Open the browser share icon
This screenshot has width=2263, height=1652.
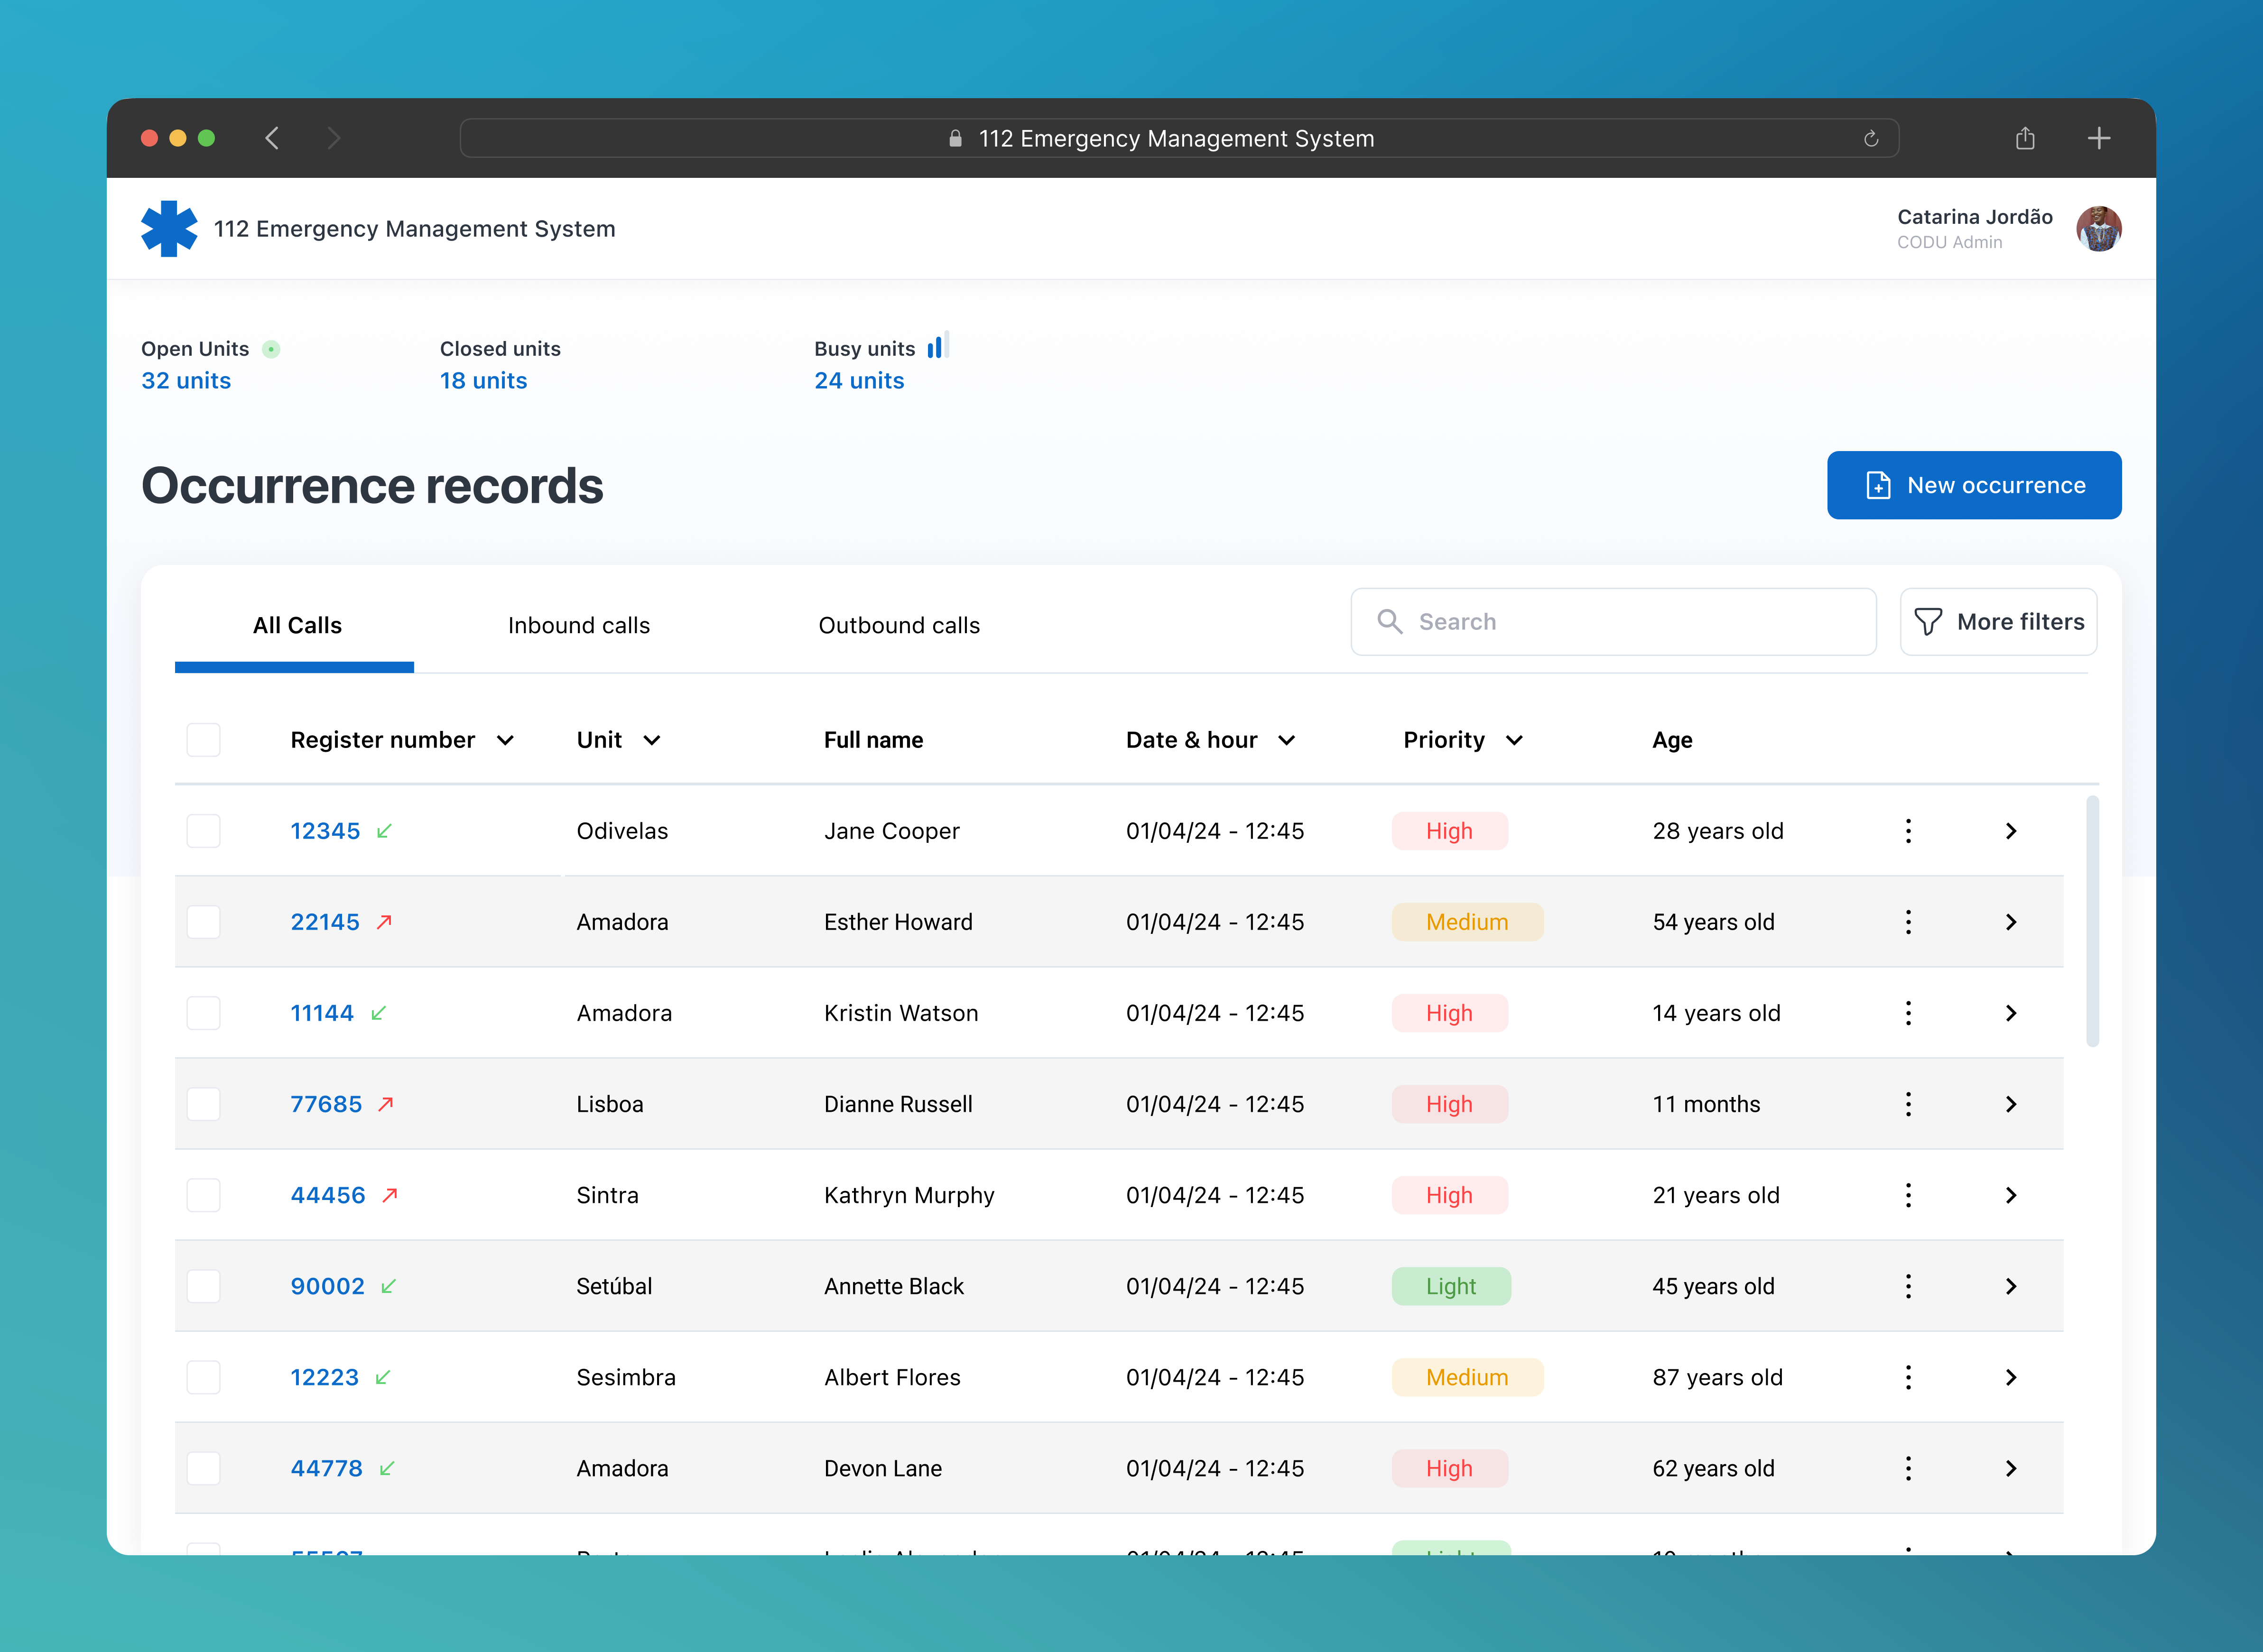click(x=2025, y=138)
